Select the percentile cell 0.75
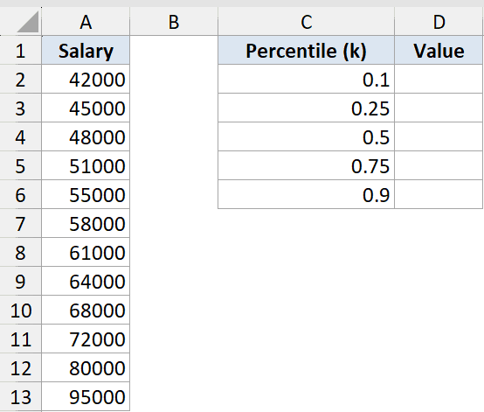 click(x=306, y=165)
